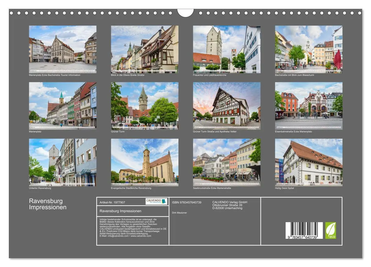The height and width of the screenshot is (267, 371).
Task: Select the Grüner Turm tower photo
Action: click(145, 106)
